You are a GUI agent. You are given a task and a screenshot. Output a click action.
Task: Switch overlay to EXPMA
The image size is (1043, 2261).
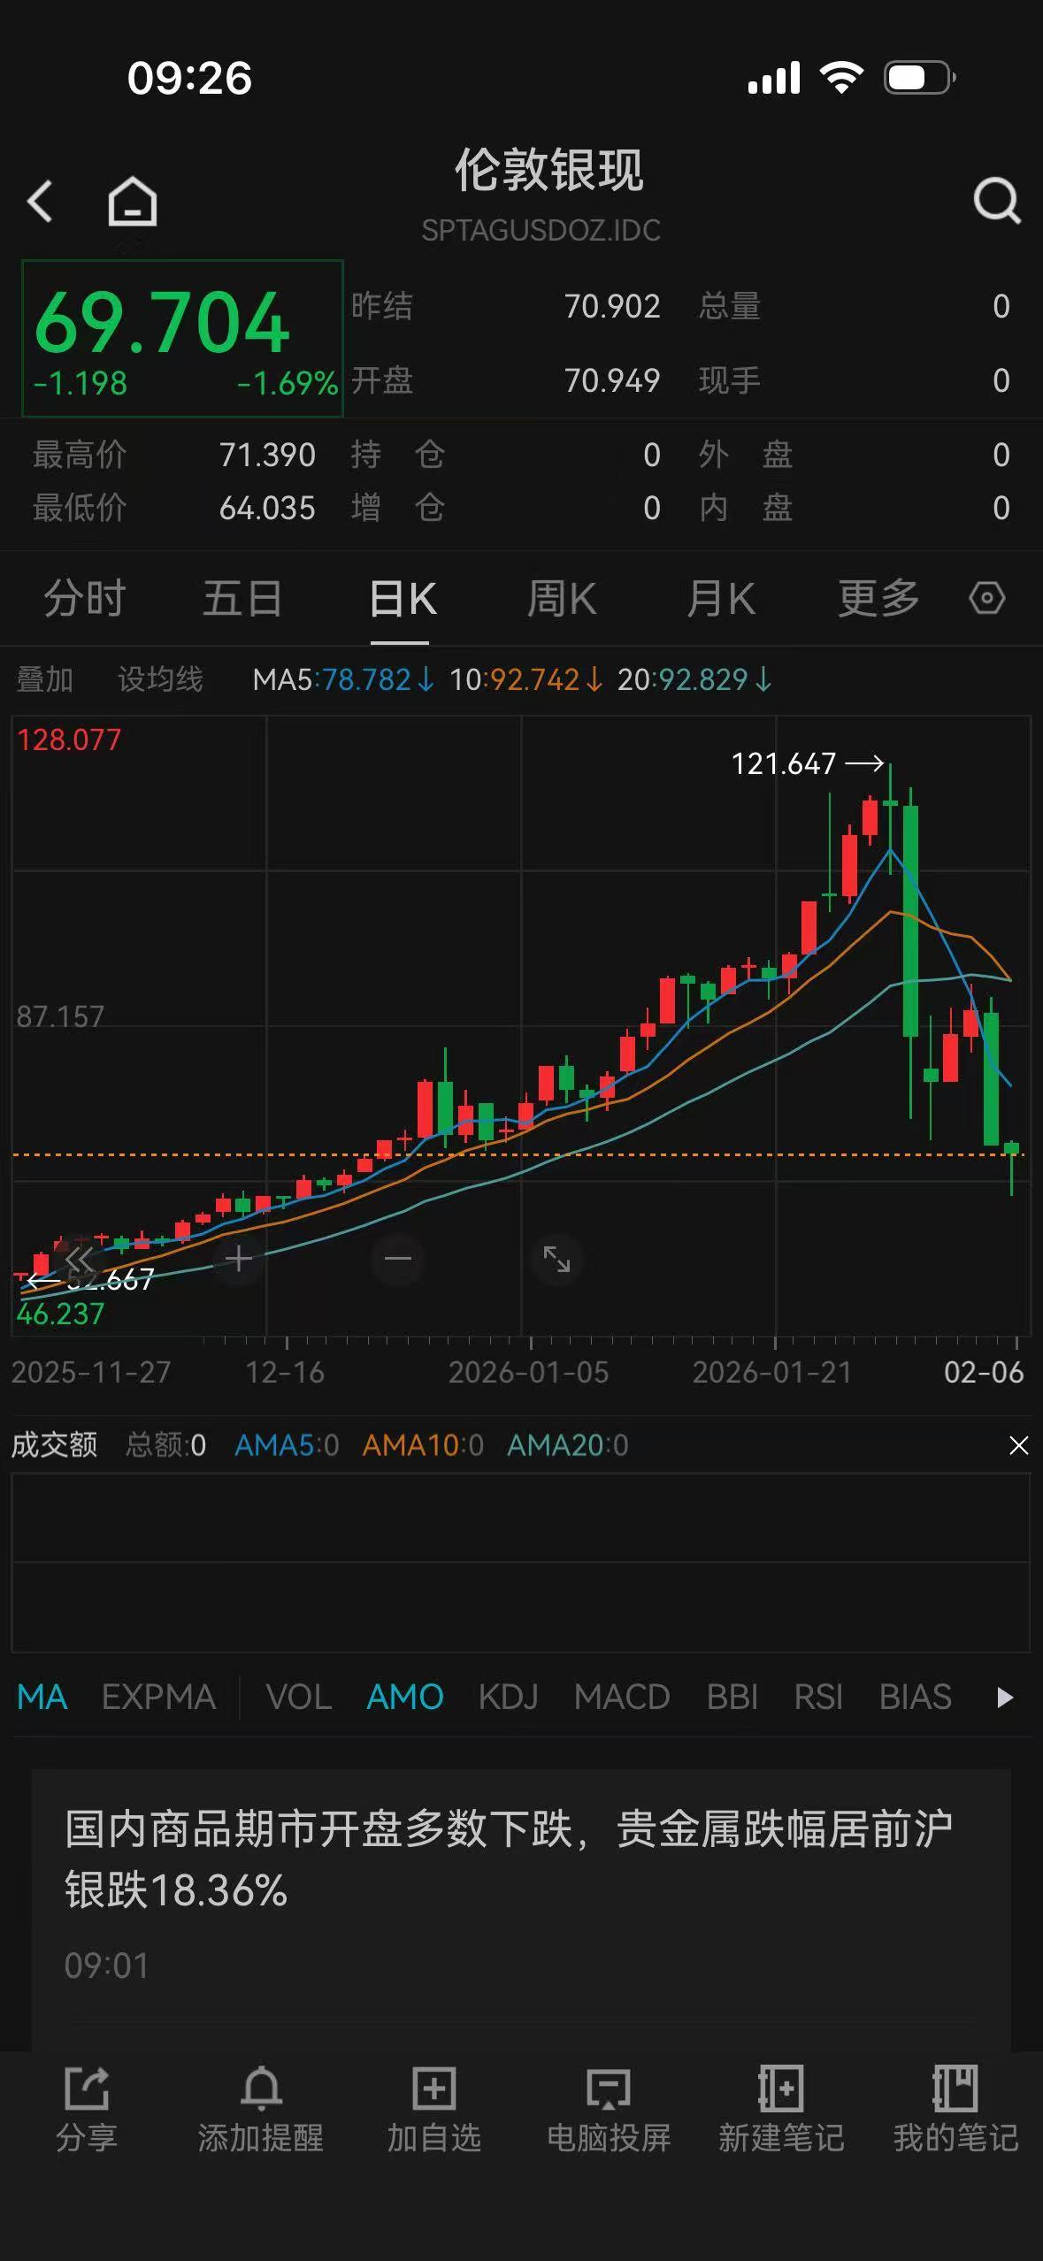click(158, 1698)
